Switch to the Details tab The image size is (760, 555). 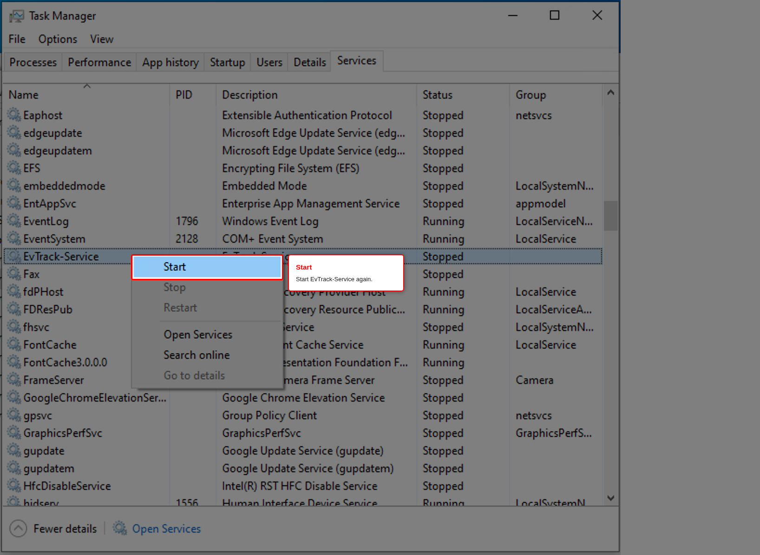[310, 62]
